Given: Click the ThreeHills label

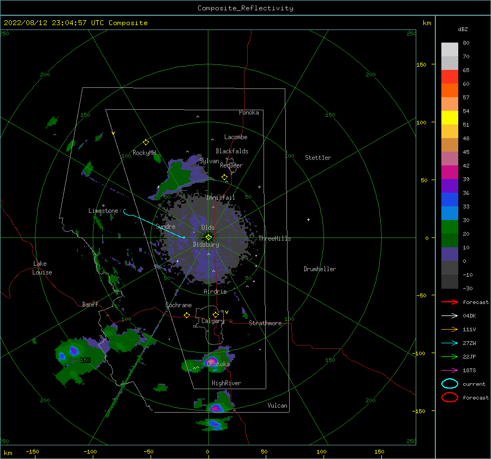Looking at the screenshot, I should click(274, 239).
